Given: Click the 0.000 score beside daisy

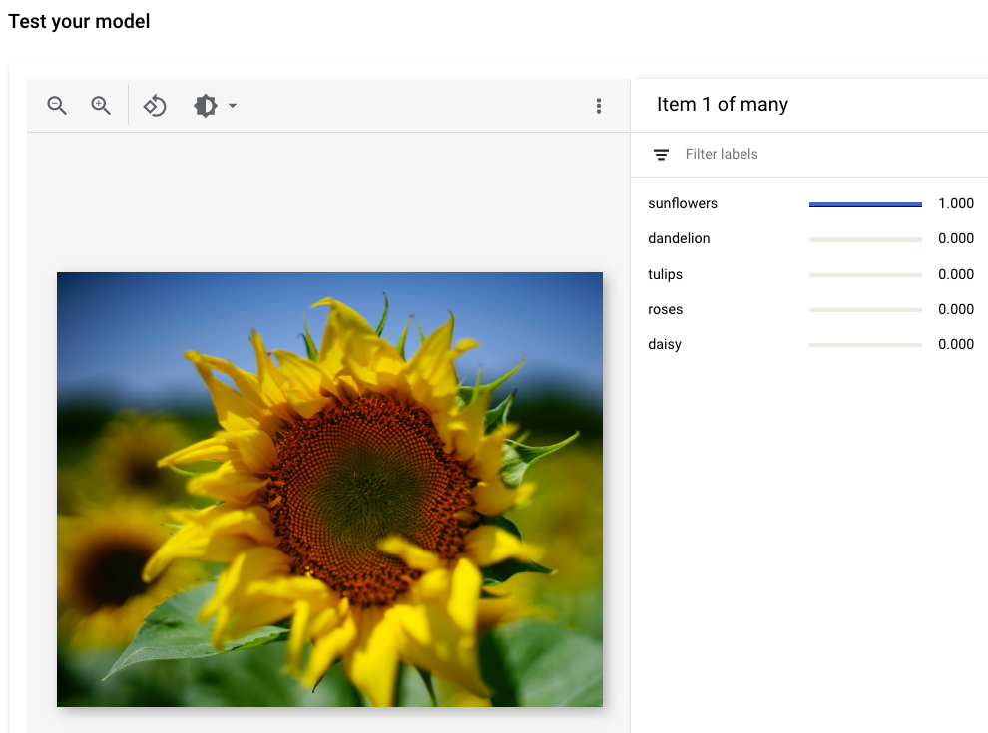Looking at the screenshot, I should [956, 344].
